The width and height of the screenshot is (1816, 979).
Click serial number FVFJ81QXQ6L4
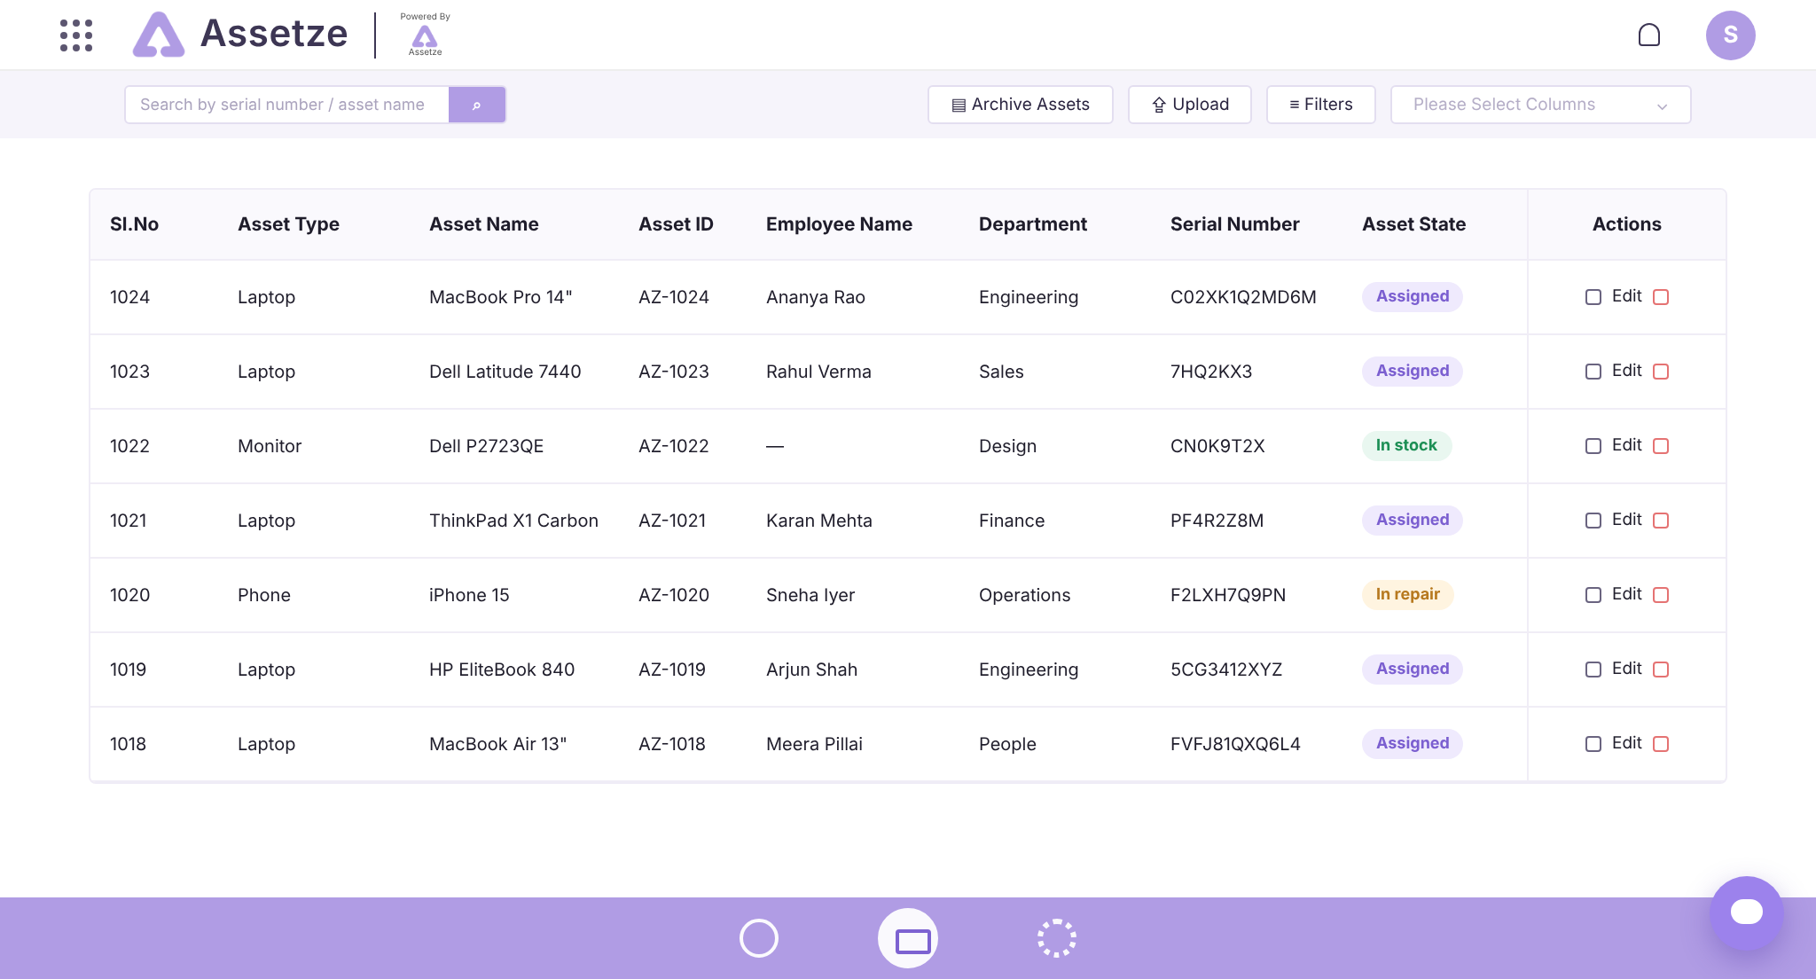(x=1235, y=744)
